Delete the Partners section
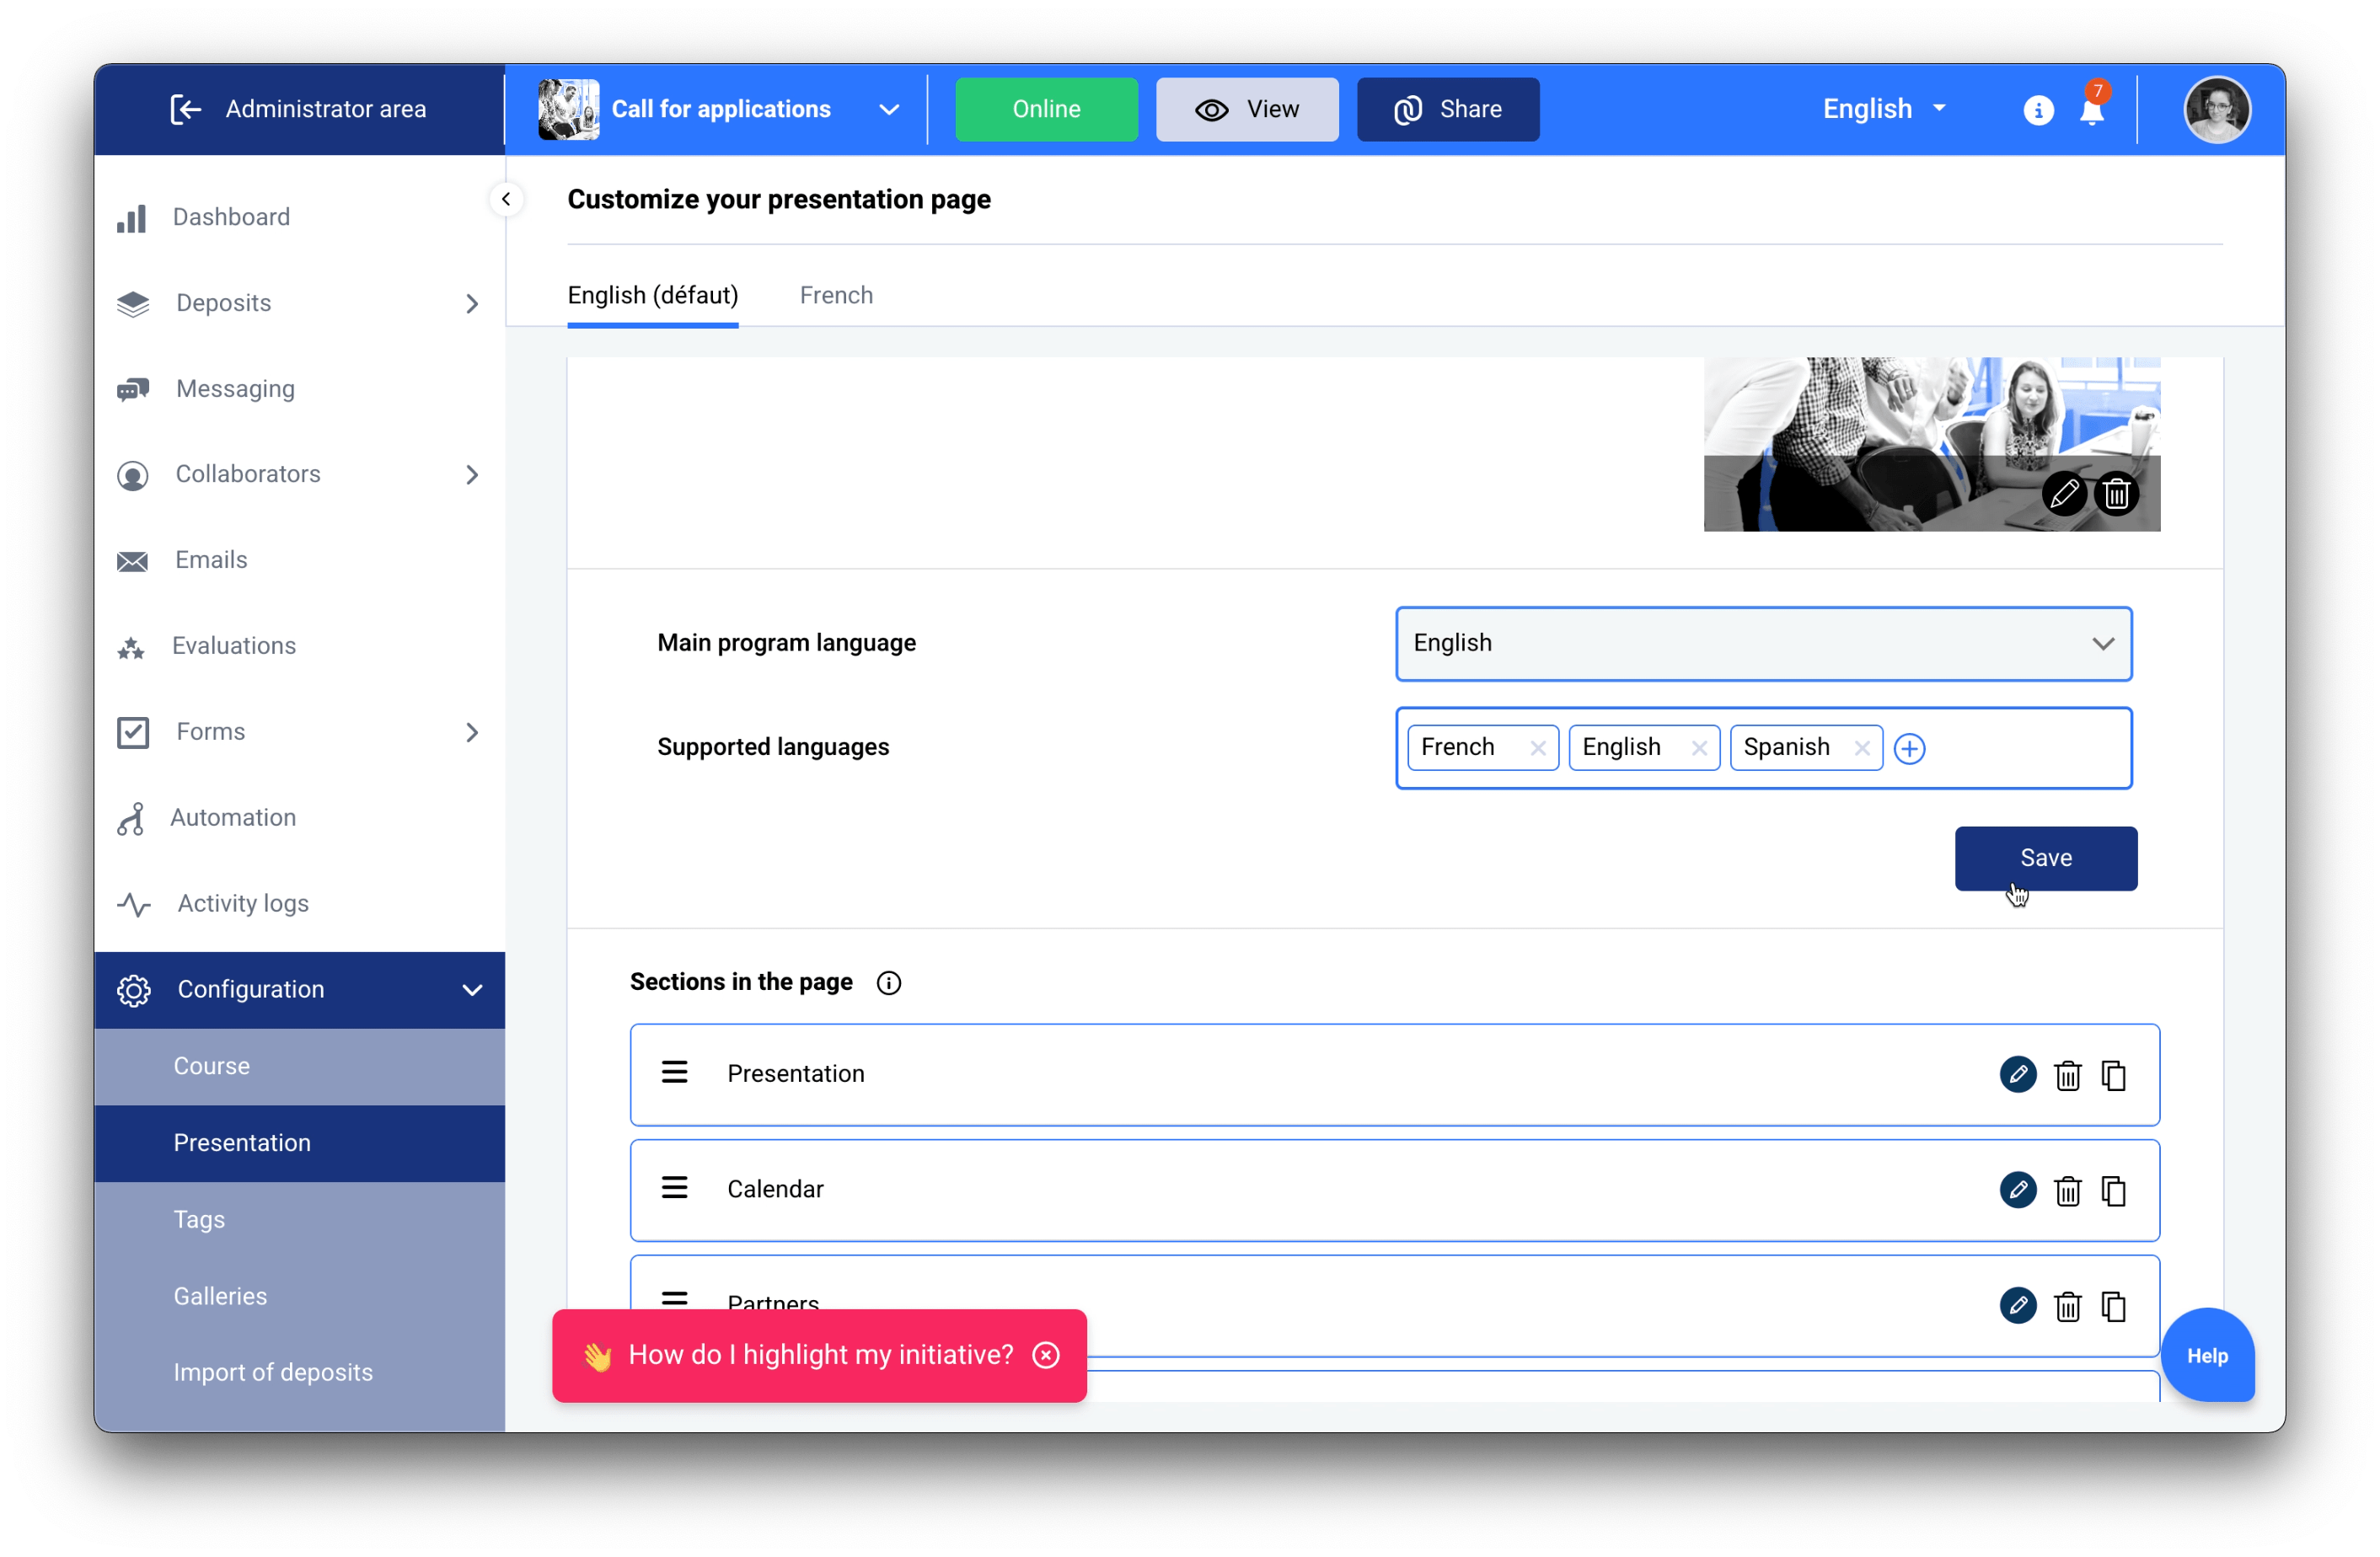The width and height of the screenshot is (2380, 1557). click(2067, 1306)
